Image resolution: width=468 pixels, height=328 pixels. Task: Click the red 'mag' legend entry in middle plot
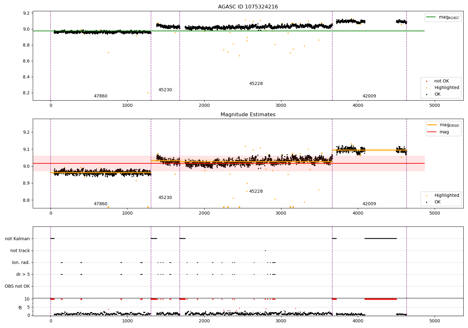438,132
